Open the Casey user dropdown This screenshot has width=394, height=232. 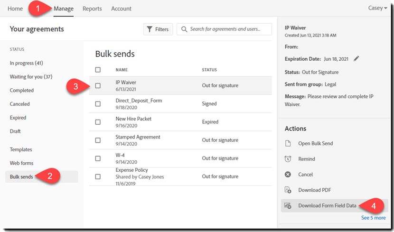click(x=377, y=8)
